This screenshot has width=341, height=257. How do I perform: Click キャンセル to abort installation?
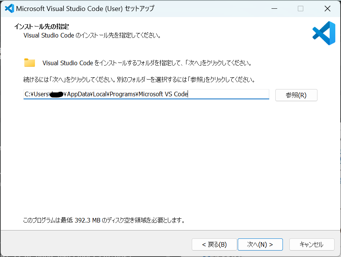click(312, 244)
